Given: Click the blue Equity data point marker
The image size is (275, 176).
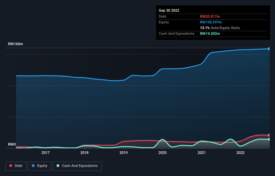Looking at the screenshot, I should tap(269, 49).
